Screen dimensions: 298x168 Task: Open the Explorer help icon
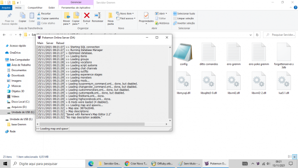tap(296, 8)
